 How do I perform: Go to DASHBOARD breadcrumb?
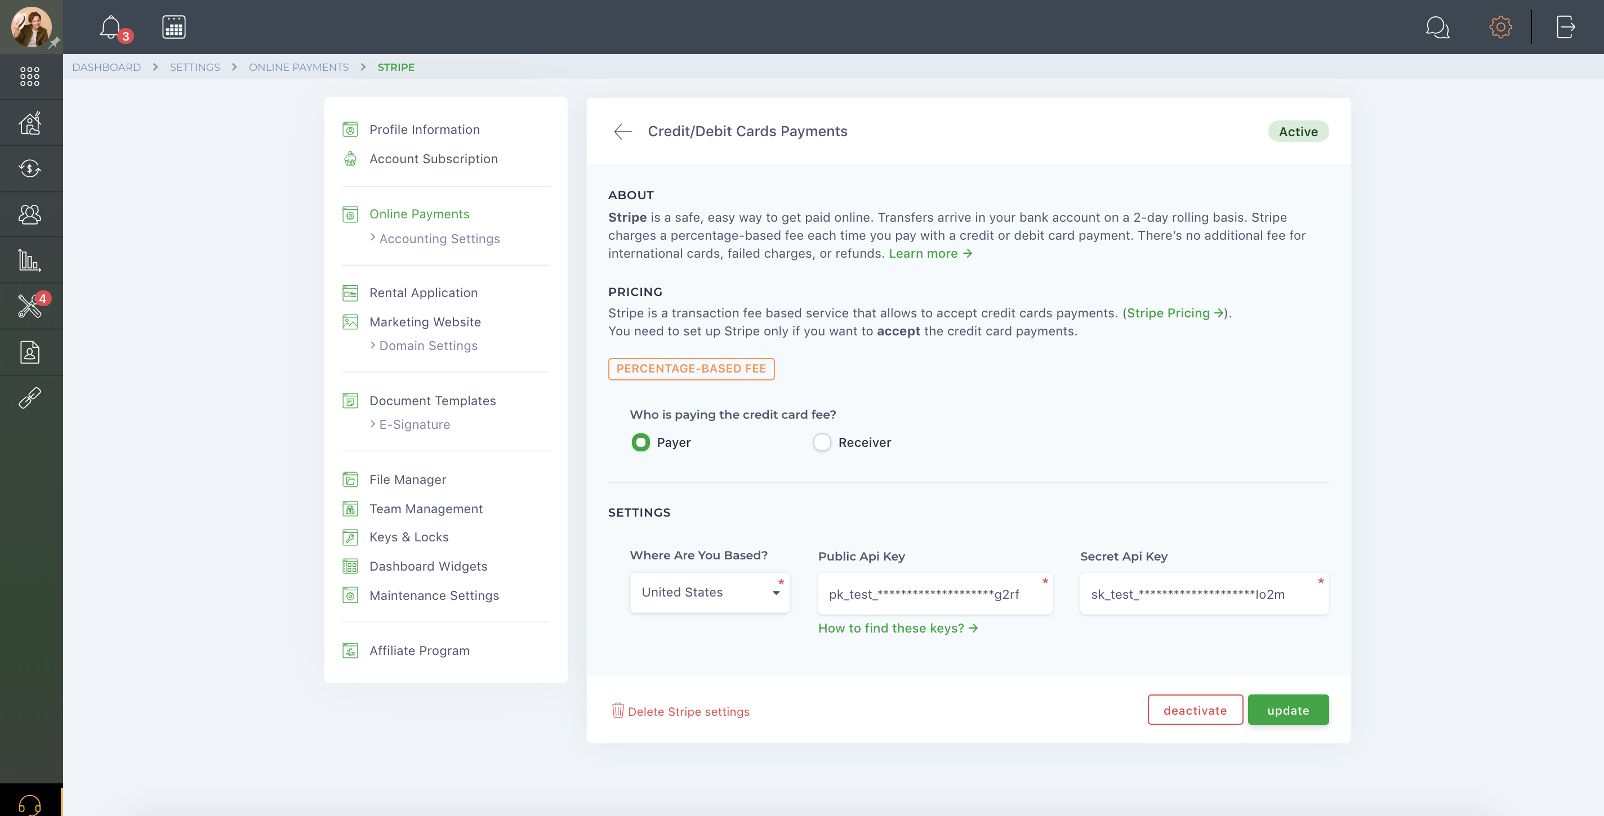click(106, 67)
